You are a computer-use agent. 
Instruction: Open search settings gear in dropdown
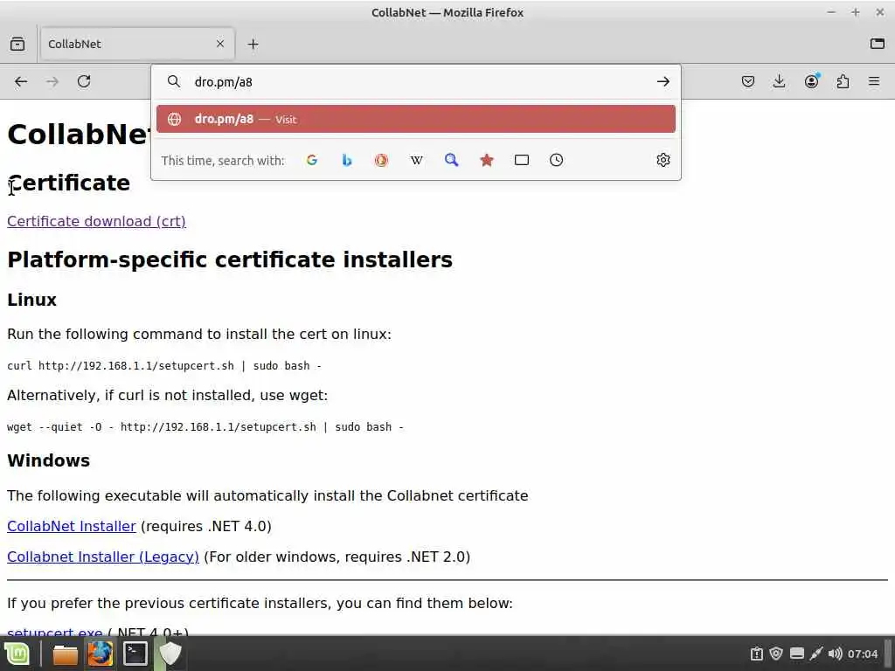point(663,161)
